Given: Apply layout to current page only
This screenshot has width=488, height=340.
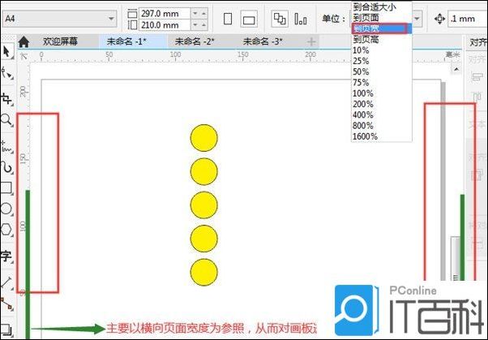Looking at the screenshot, I should coord(300,19).
